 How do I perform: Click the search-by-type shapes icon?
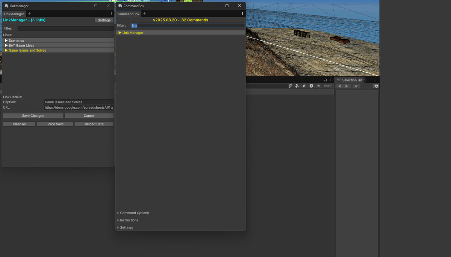tap(297, 86)
